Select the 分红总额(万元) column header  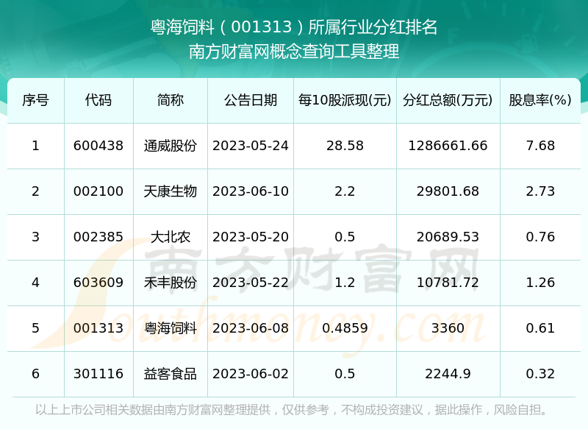coord(448,100)
